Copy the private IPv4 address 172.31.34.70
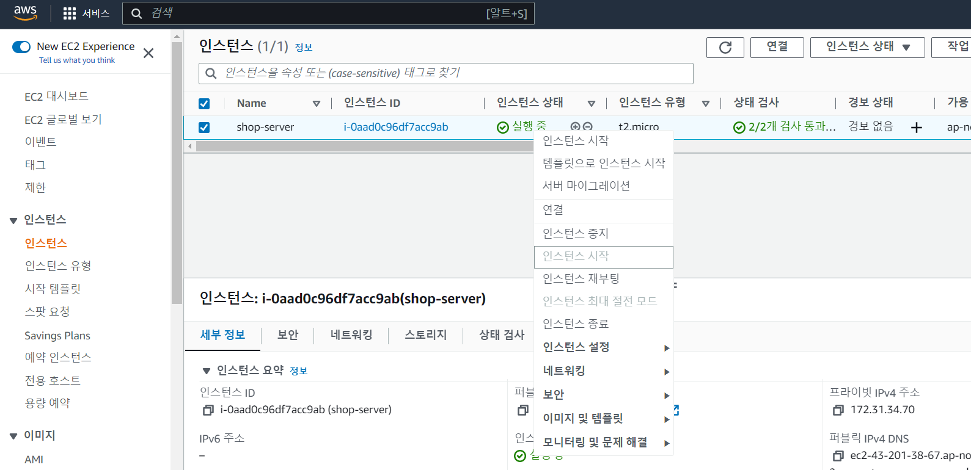971x470 pixels. [x=838, y=410]
